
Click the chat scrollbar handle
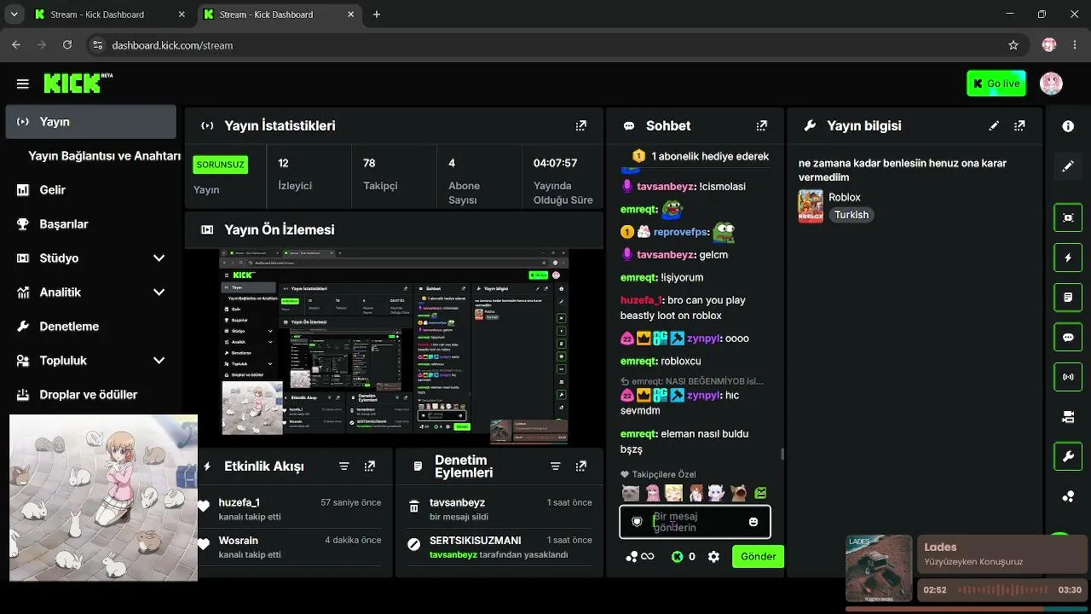point(782,455)
